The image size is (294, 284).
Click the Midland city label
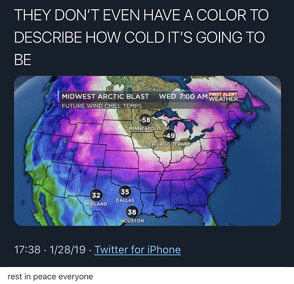[96, 204]
